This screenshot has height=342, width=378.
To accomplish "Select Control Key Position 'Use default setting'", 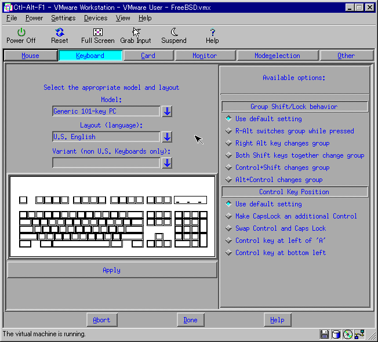I will click(228, 204).
